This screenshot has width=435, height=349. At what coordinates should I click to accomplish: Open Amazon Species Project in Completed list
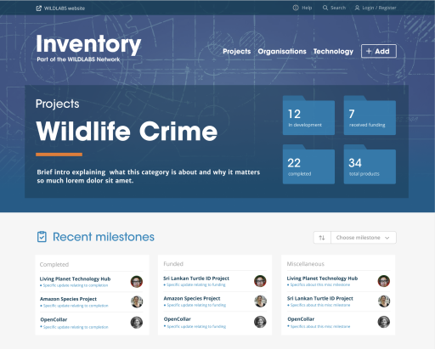coord(68,299)
